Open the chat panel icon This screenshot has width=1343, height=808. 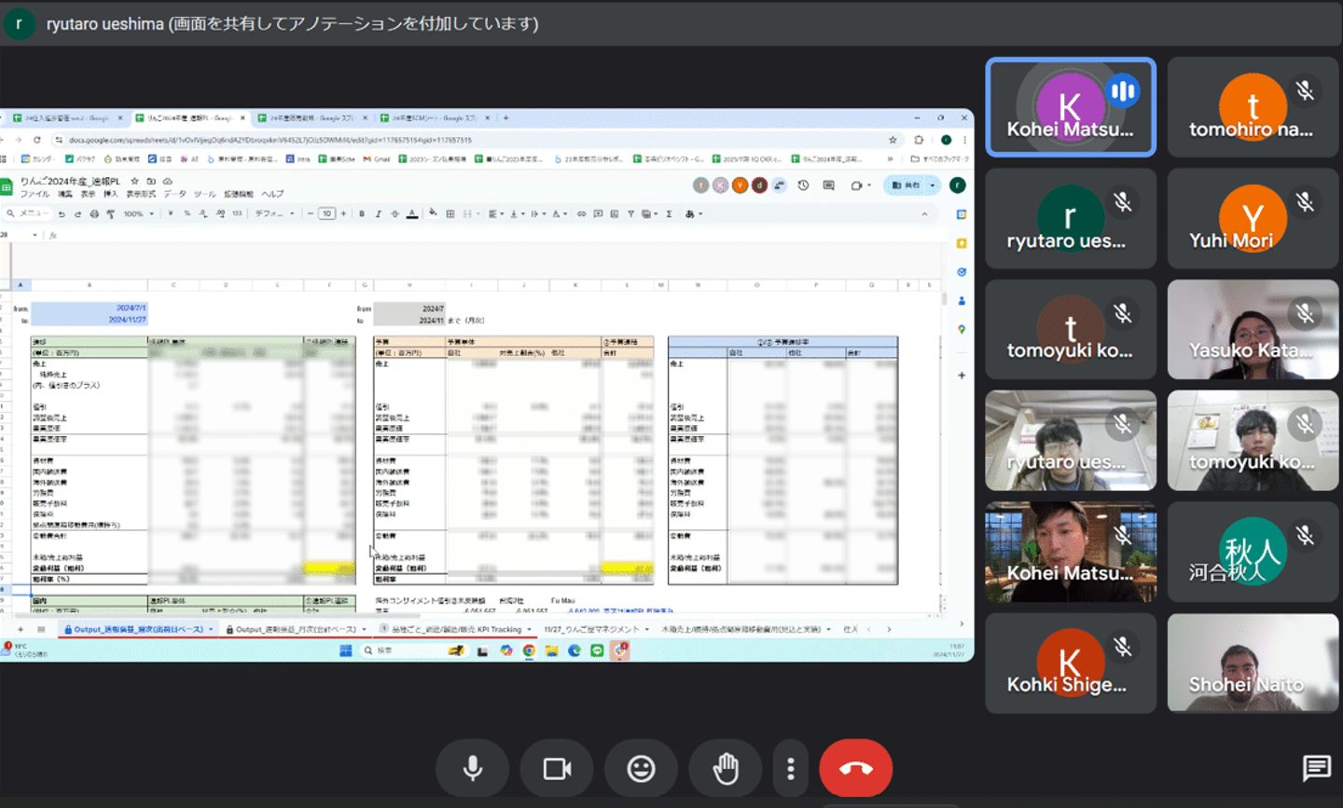1316,768
